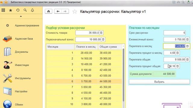193x108 pixels.
Task: Click the Первоначальный взнос field
Action: tap(88, 40)
